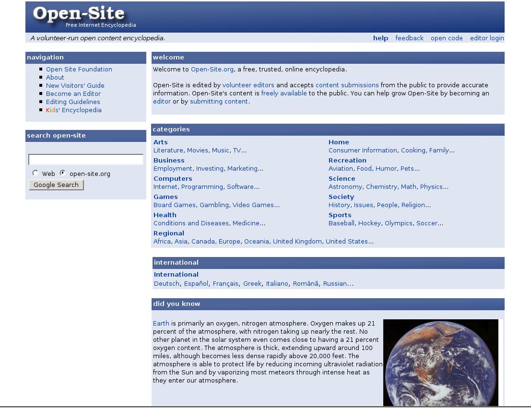The height and width of the screenshot is (408, 531).
Task: Open the Society category
Action: [x=342, y=197]
